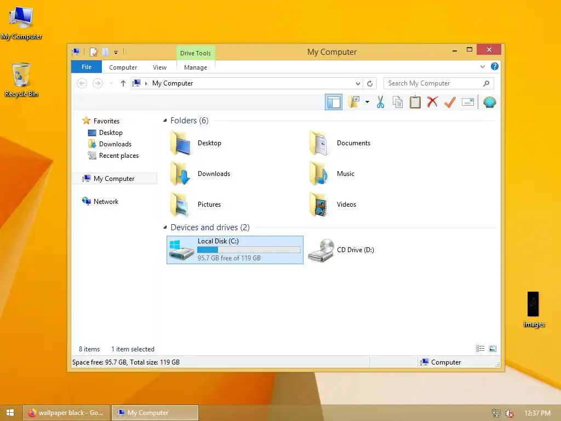Switch to large icons view in status bar

[493, 349]
